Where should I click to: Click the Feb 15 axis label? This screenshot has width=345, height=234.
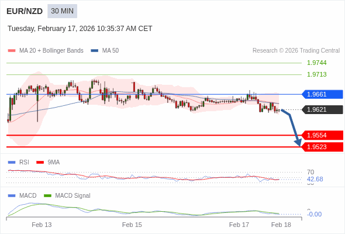click(x=132, y=225)
